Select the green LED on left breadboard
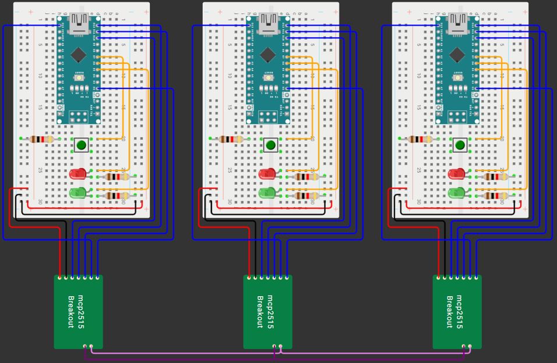 click(x=77, y=193)
